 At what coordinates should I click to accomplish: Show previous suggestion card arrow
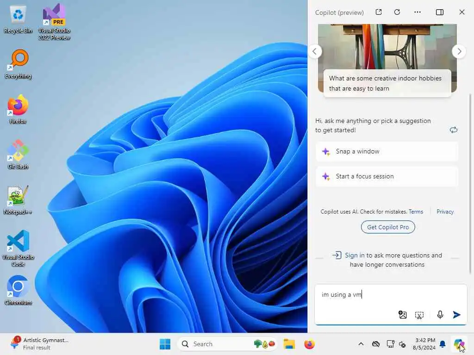315,51
